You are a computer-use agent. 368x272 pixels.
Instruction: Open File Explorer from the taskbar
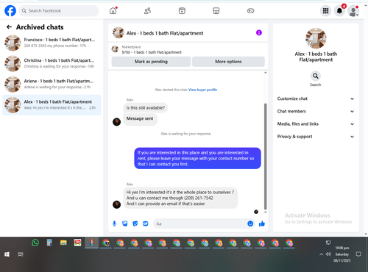coord(63,243)
